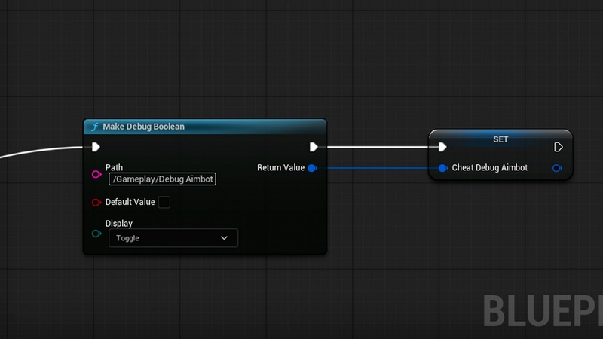The width and height of the screenshot is (603, 339).
Task: Open the Display Toggle dropdown
Action: (173, 238)
